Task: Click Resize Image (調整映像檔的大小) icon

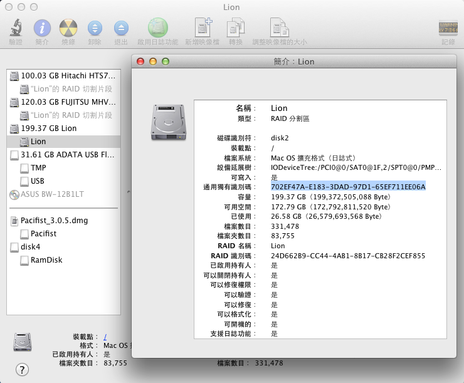Action: 280,28
